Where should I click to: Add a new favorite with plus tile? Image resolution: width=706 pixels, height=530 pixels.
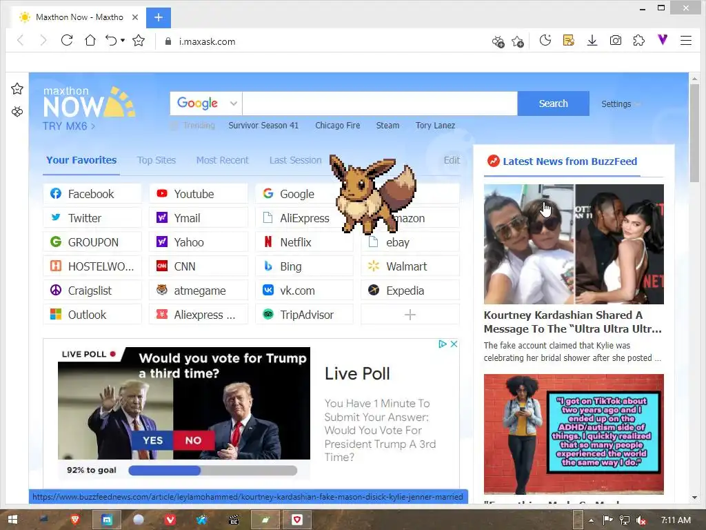point(410,315)
